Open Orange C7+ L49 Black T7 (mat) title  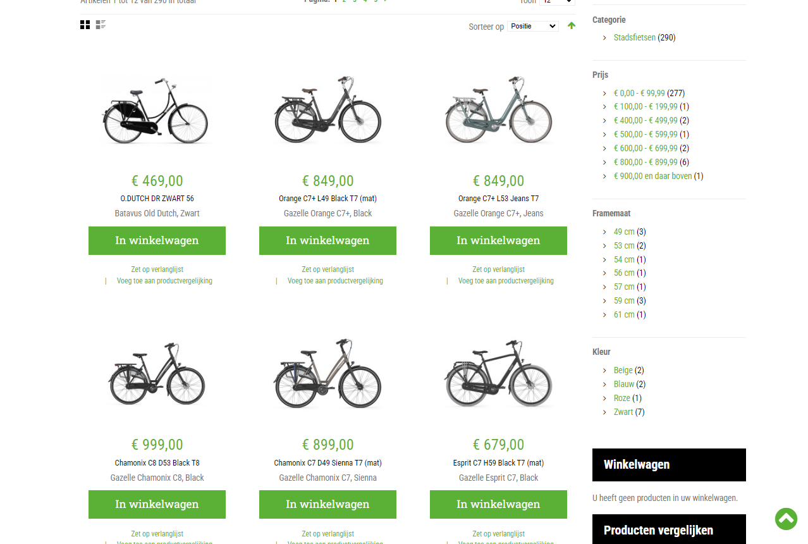point(327,199)
